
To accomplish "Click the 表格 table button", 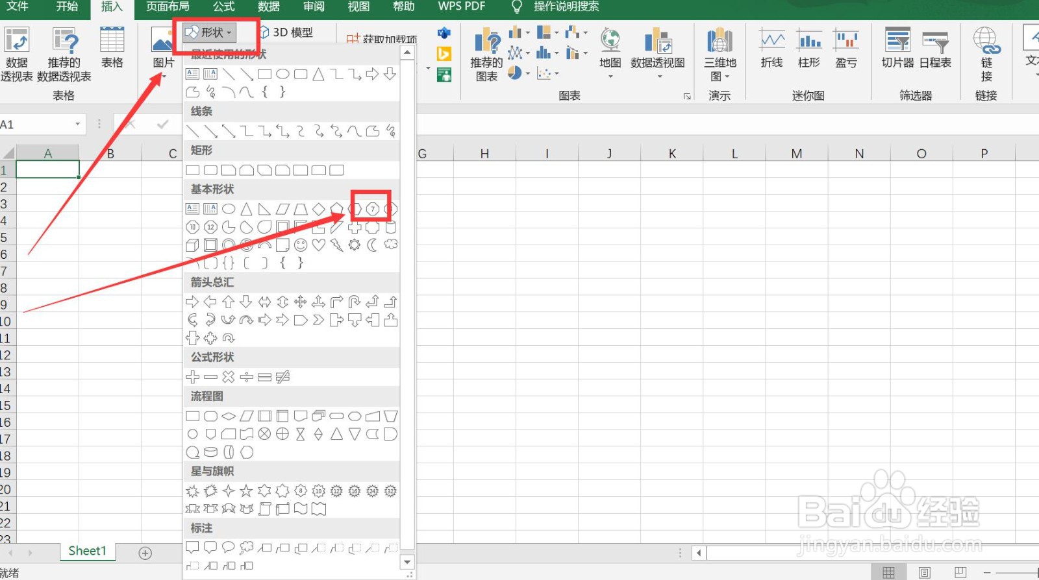I will pyautogui.click(x=112, y=49).
